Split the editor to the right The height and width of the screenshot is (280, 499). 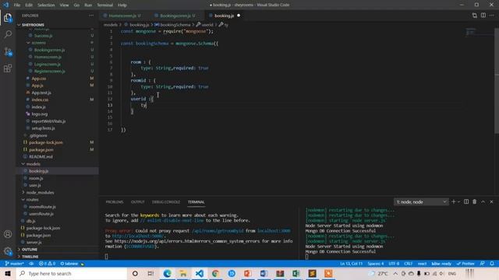click(x=483, y=16)
